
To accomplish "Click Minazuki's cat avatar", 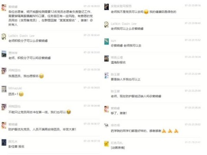I will tap(4, 89).
